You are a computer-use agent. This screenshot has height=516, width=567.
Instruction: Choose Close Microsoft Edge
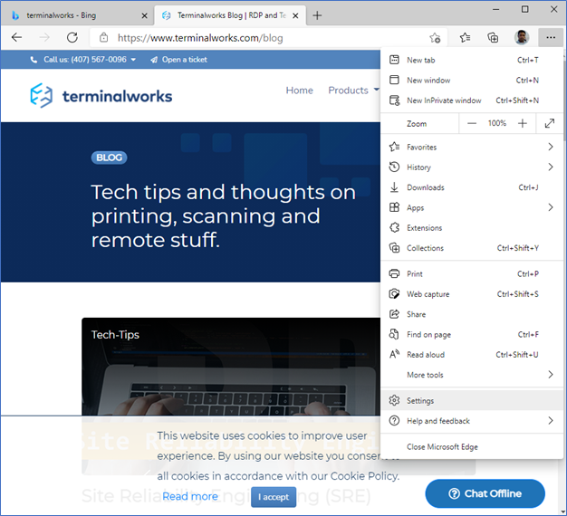(472, 447)
